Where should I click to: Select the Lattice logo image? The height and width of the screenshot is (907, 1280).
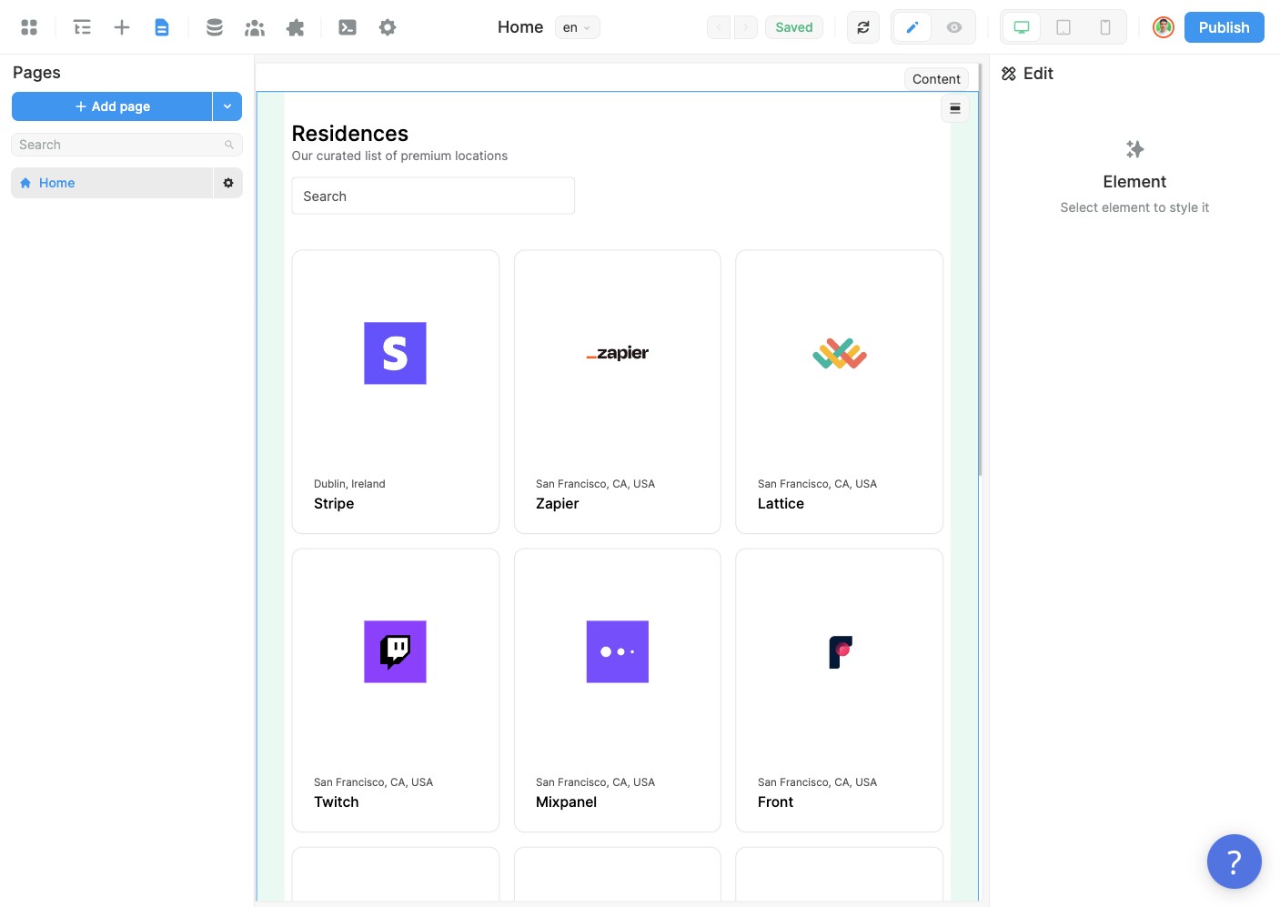pos(840,353)
